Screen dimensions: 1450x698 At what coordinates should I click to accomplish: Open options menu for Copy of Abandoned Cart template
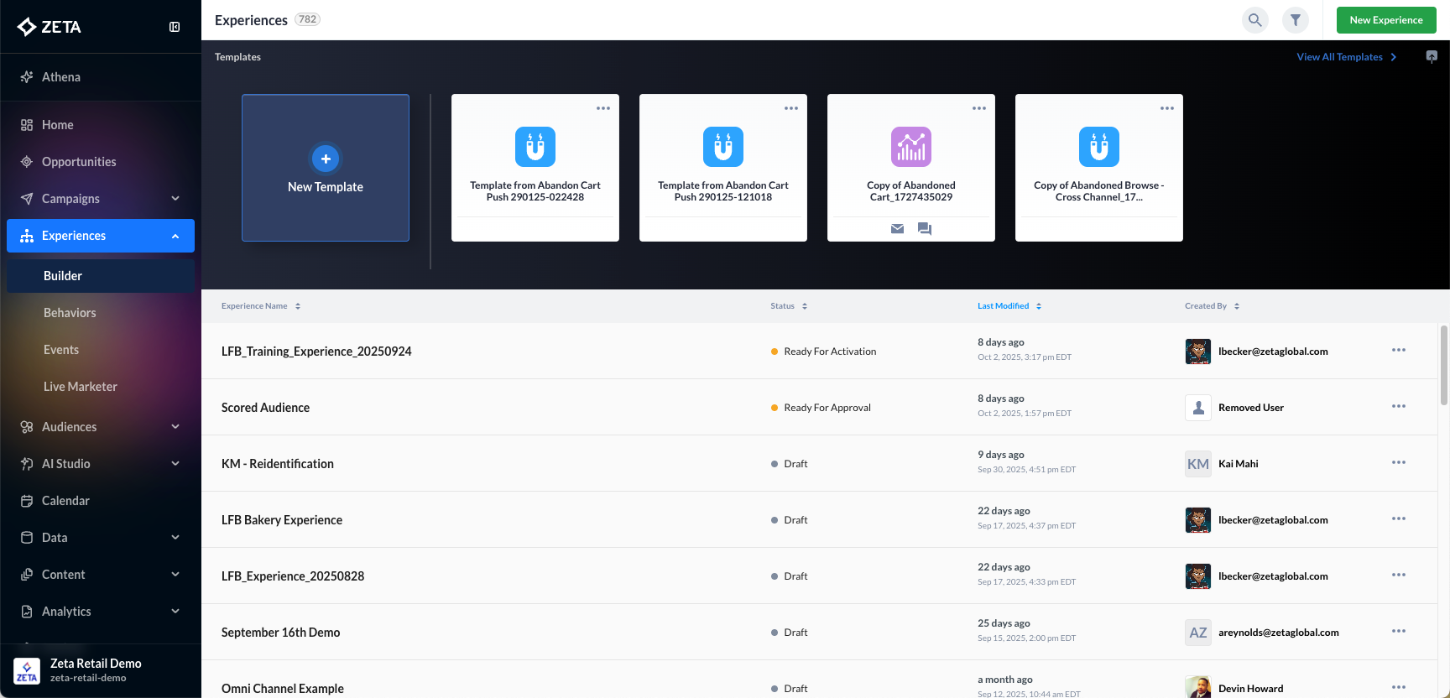(x=978, y=108)
